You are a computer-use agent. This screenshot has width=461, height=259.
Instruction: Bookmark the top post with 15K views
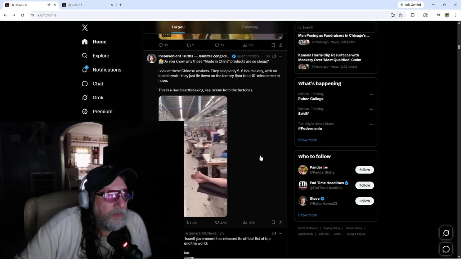coord(273,45)
